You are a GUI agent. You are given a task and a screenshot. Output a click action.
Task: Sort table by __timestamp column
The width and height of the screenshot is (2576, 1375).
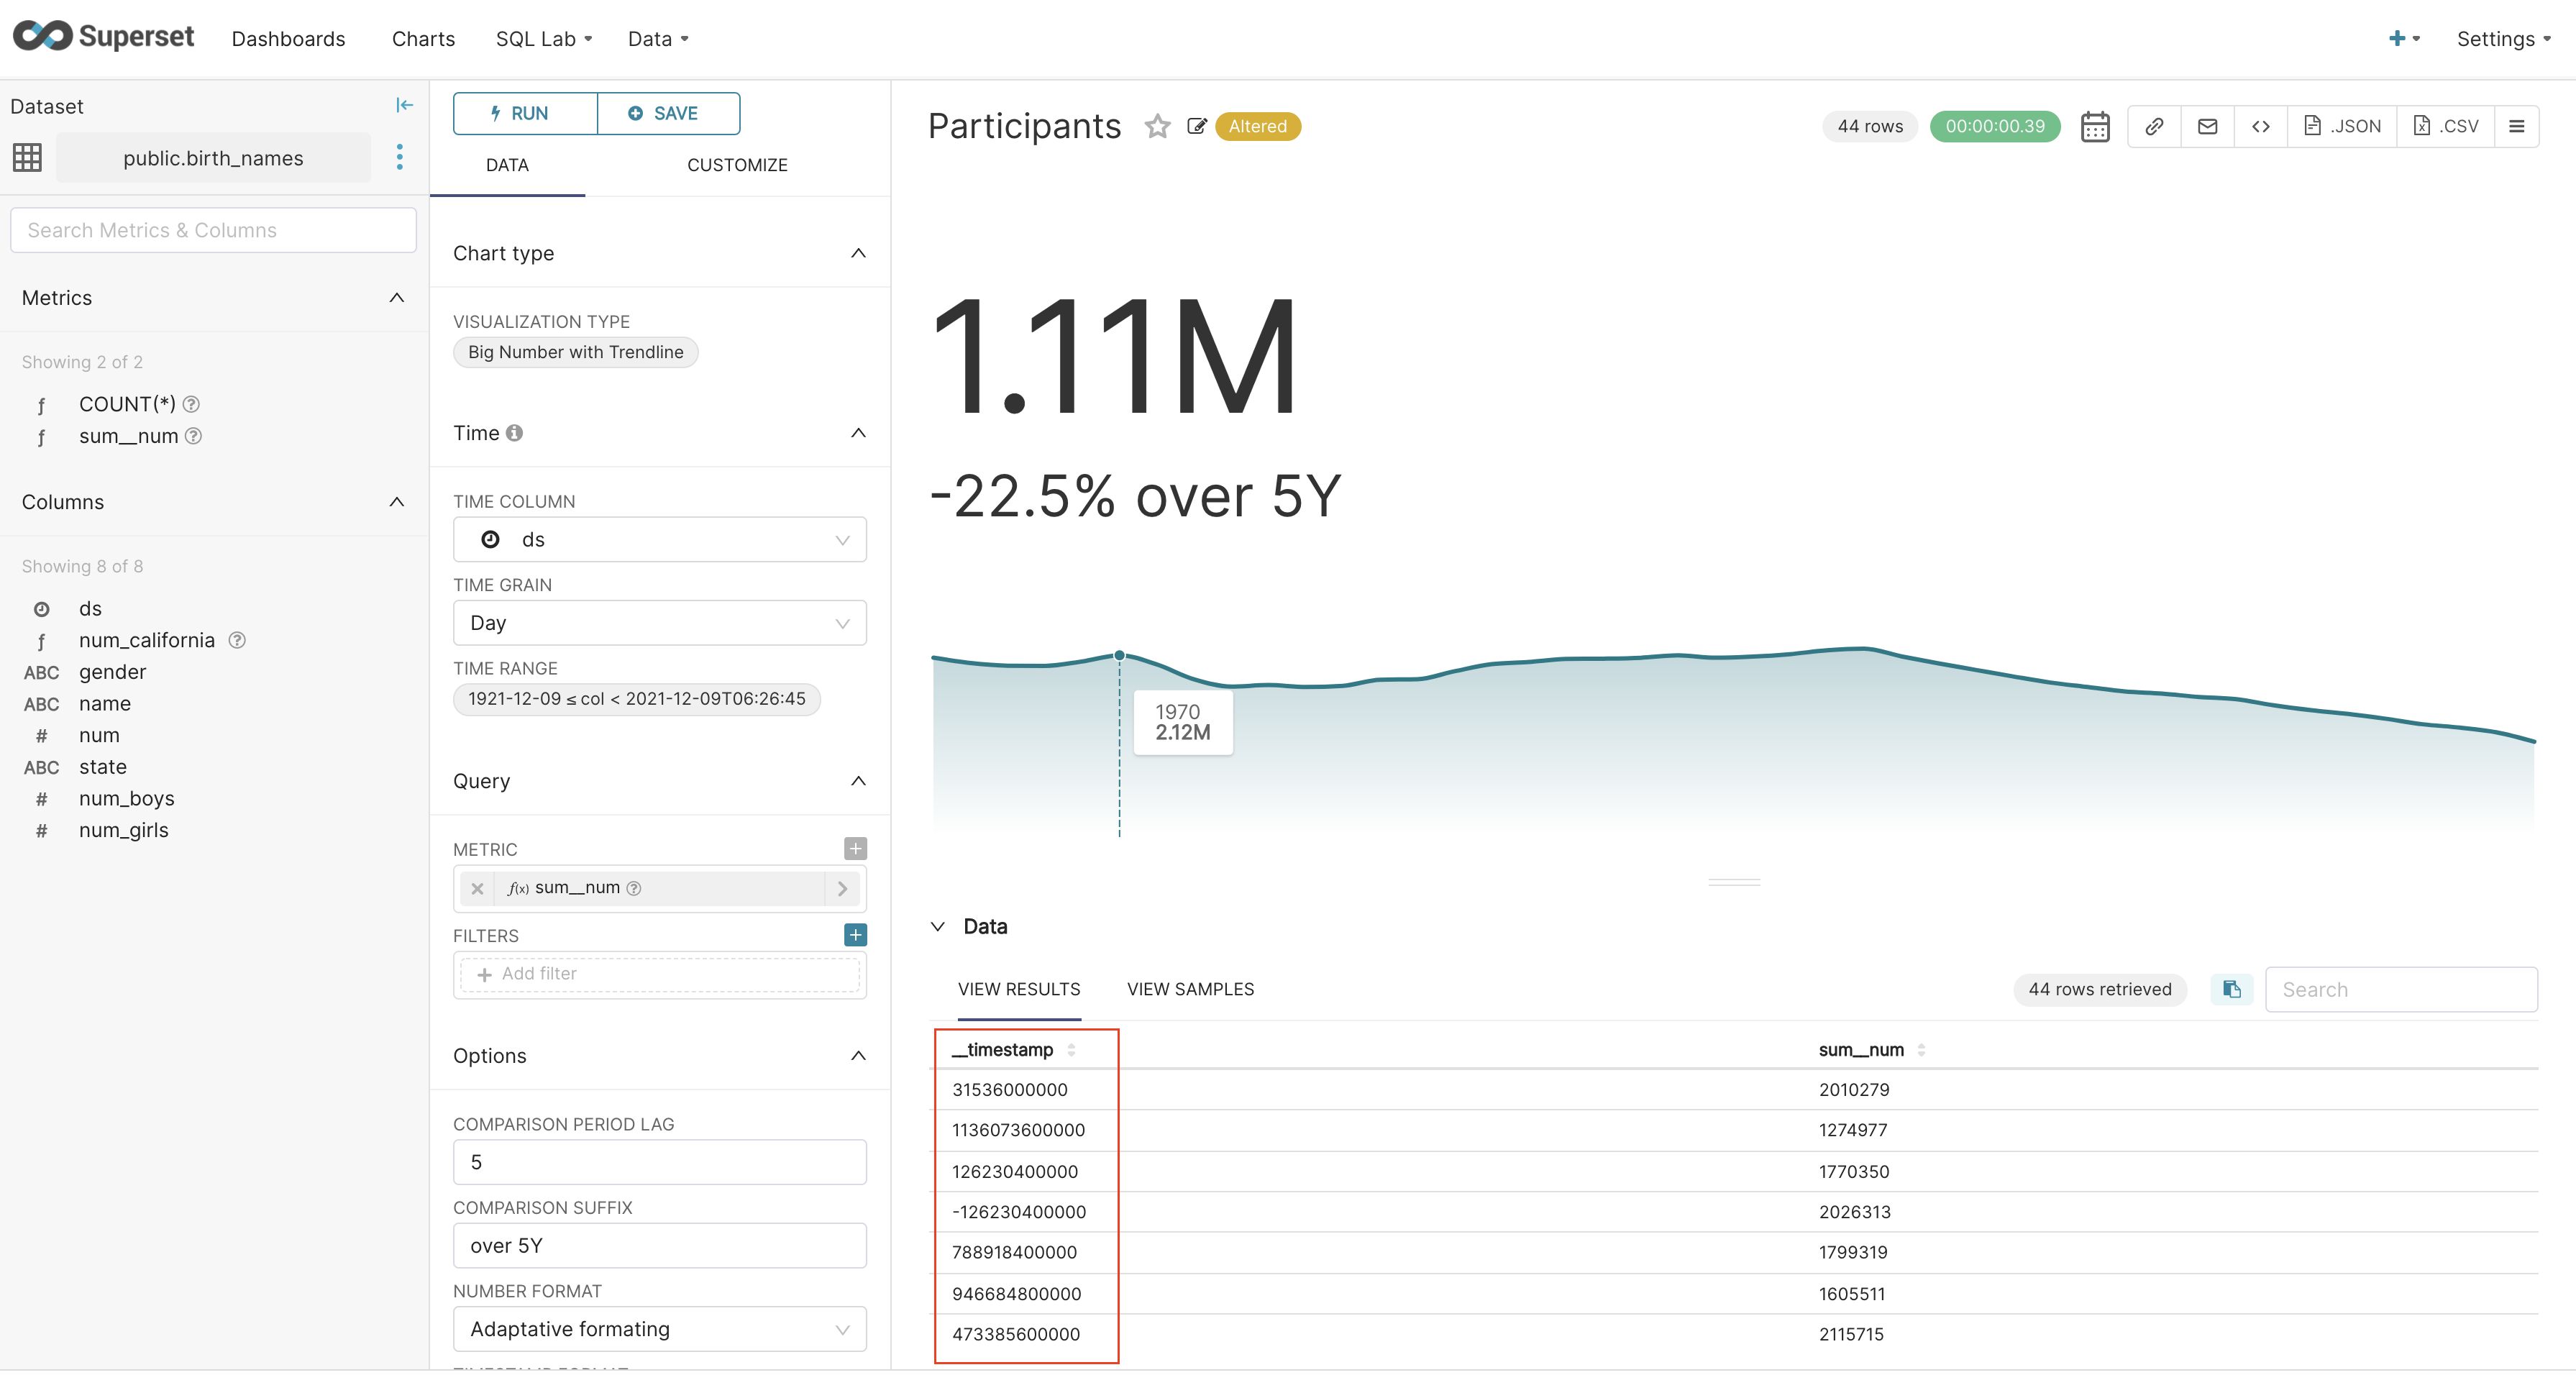1071,1050
